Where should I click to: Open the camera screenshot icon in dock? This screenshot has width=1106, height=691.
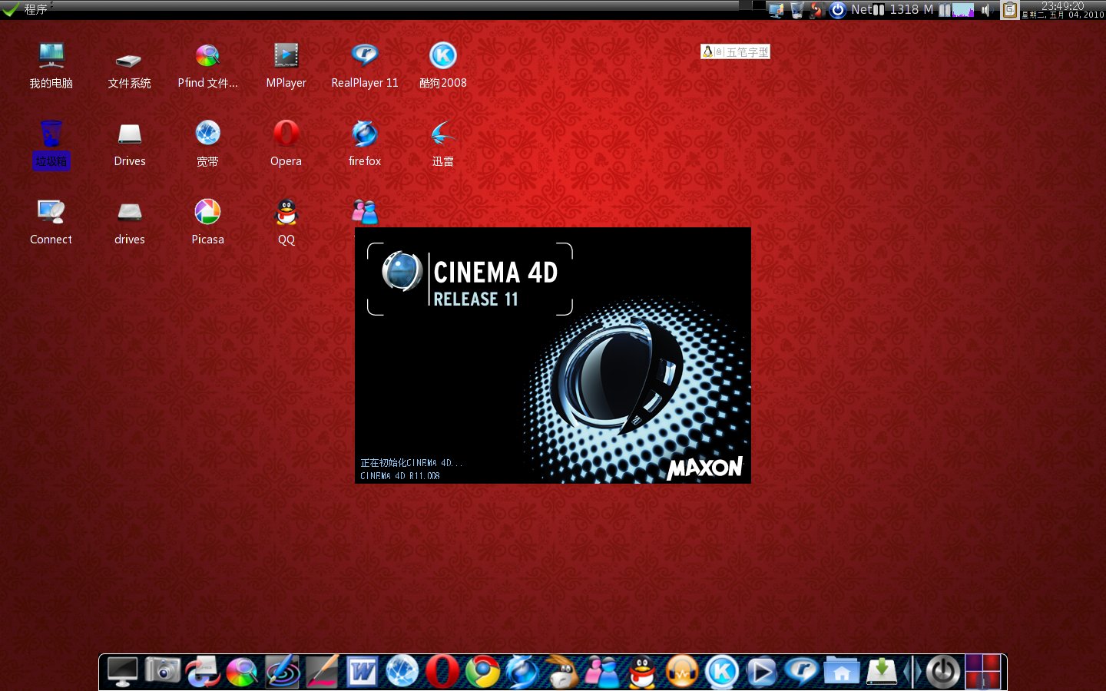(163, 671)
